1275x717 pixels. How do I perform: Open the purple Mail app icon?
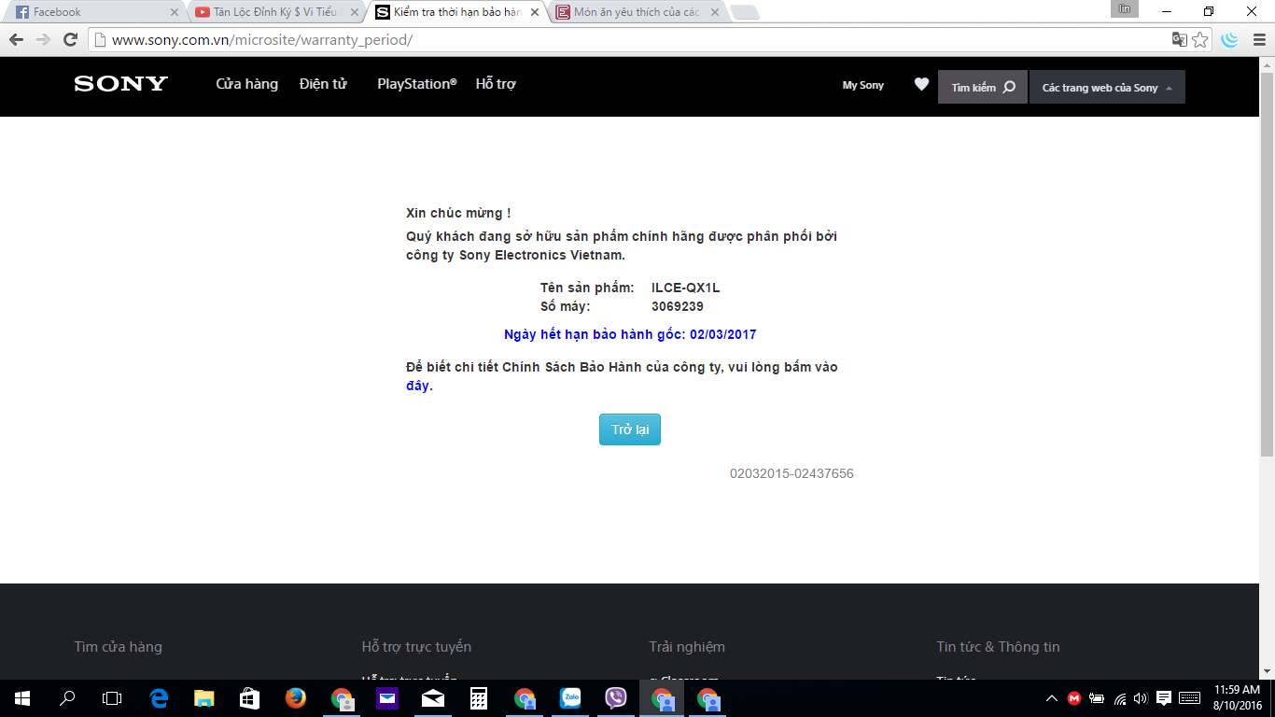[x=387, y=698]
